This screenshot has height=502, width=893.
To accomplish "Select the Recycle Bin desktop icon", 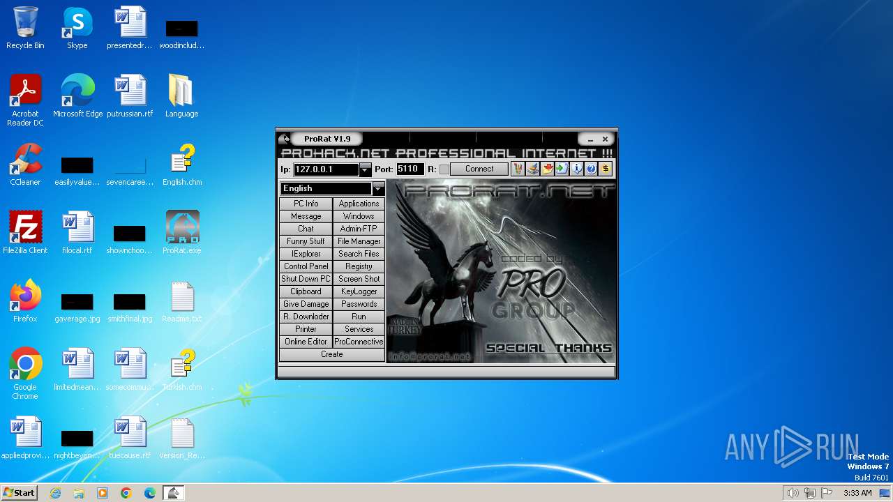I will point(25,28).
